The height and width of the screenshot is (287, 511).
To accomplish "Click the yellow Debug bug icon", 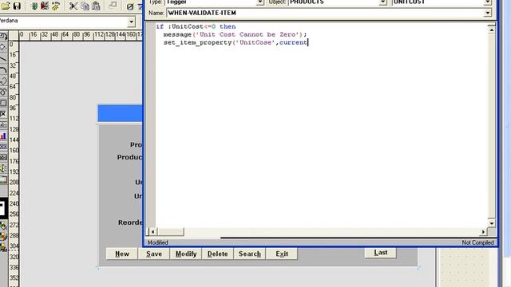I will pyautogui.click(x=56, y=6).
